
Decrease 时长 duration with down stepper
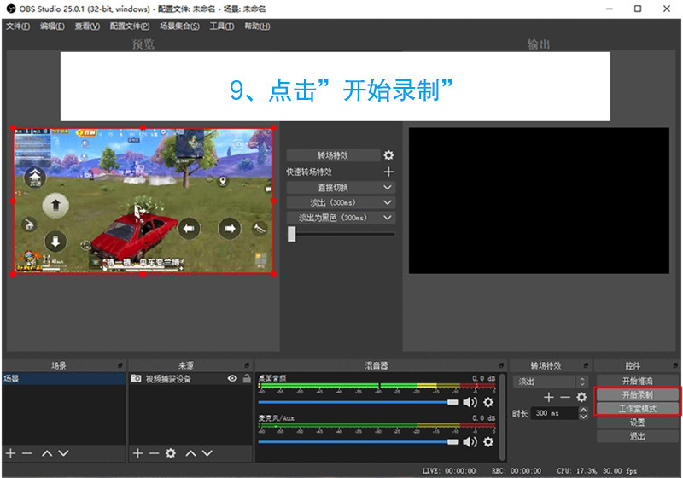(x=584, y=417)
